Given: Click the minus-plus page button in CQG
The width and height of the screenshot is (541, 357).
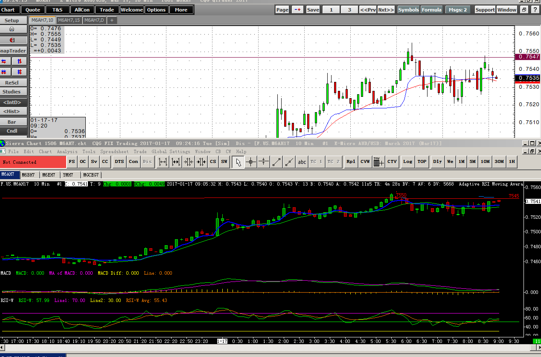Looking at the screenshot, I should tap(297, 10).
